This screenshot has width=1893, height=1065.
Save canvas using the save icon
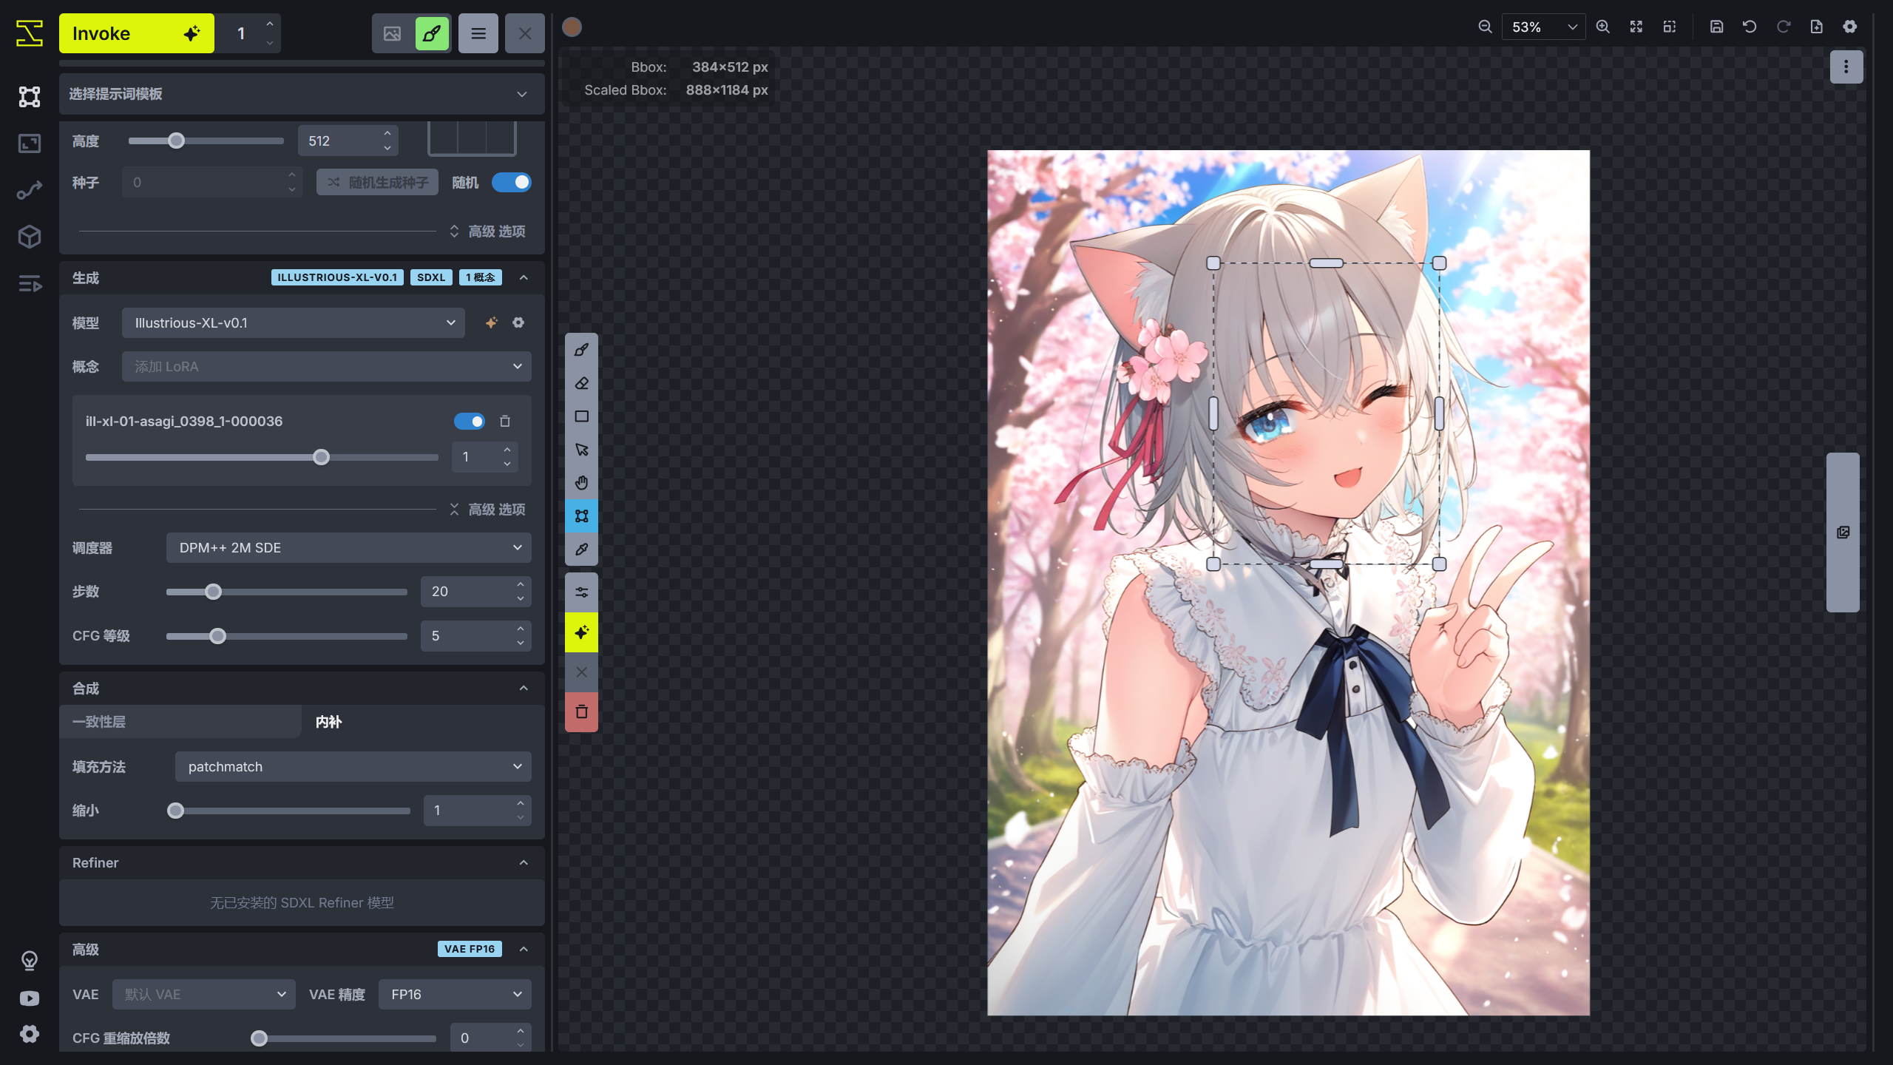pyautogui.click(x=1716, y=27)
